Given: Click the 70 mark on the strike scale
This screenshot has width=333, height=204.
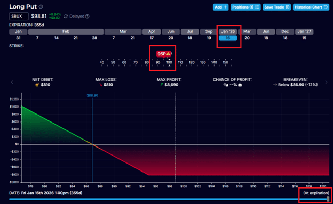Looking at the screenshot, I should (136, 62).
